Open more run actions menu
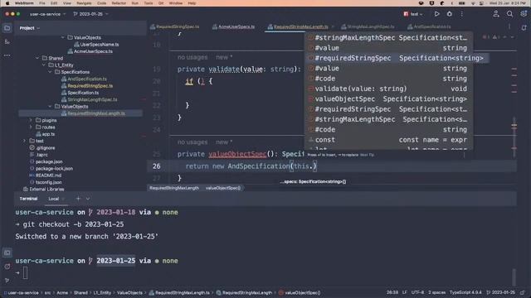Screen dimensions: 531x298 click(x=462, y=14)
